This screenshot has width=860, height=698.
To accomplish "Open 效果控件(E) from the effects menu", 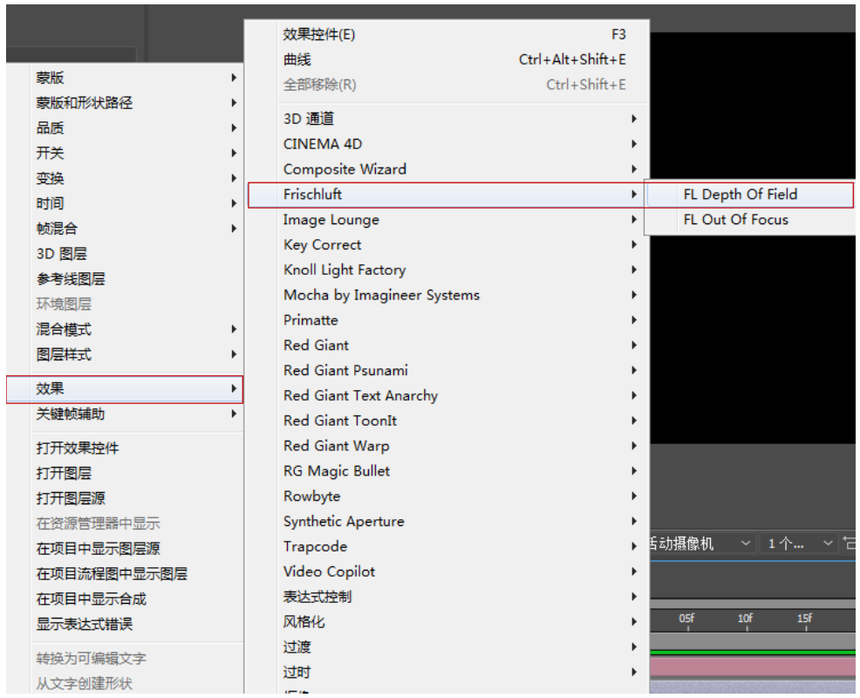I will 447,35.
